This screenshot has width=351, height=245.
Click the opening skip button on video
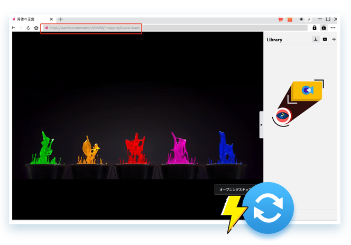tap(235, 189)
